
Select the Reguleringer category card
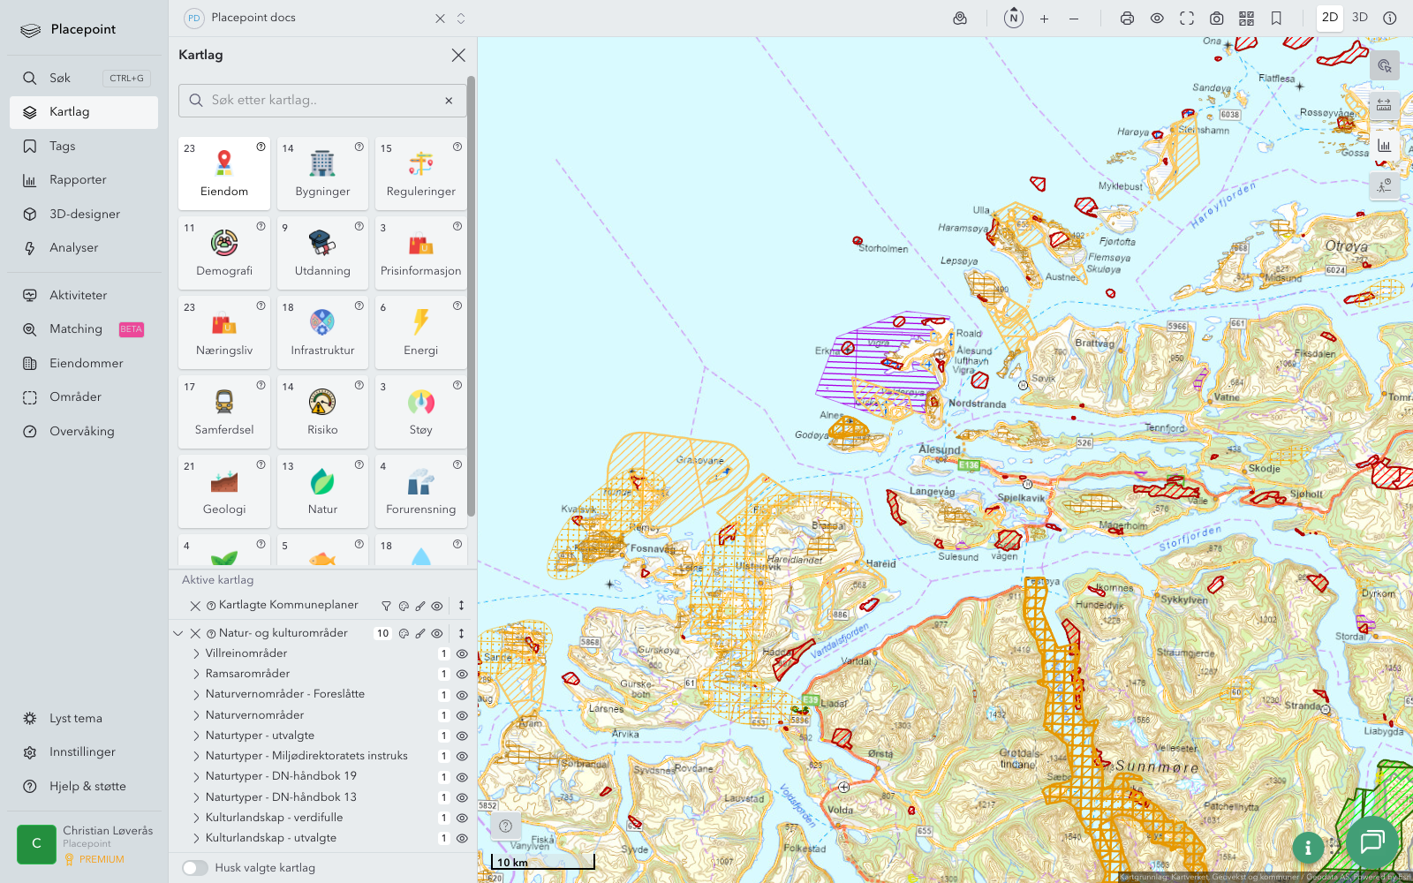point(421,173)
